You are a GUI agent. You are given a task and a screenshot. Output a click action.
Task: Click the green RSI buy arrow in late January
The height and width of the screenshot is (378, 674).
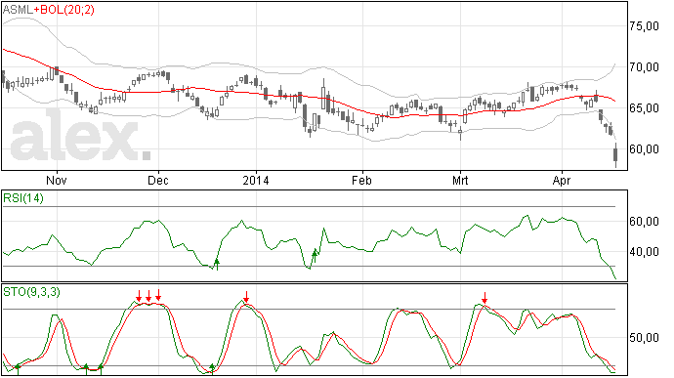pos(315,256)
